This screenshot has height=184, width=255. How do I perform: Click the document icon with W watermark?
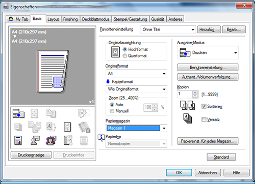tap(67, 127)
